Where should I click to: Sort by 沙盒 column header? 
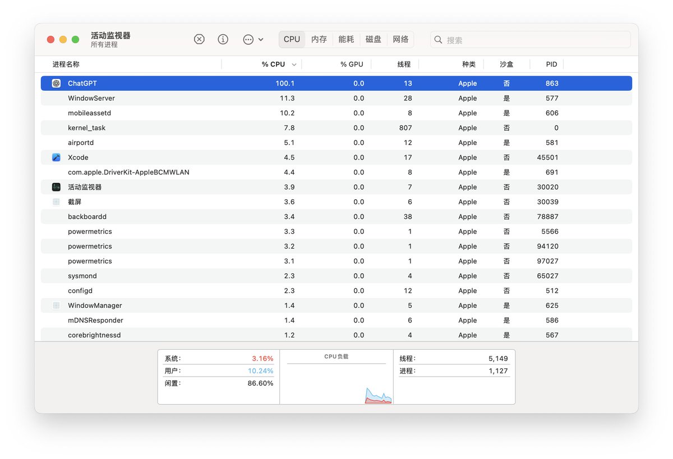coord(506,64)
